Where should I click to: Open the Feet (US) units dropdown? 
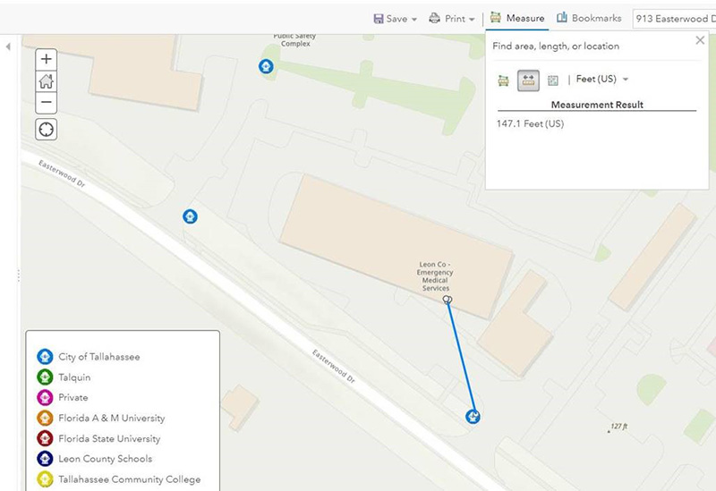coord(602,80)
